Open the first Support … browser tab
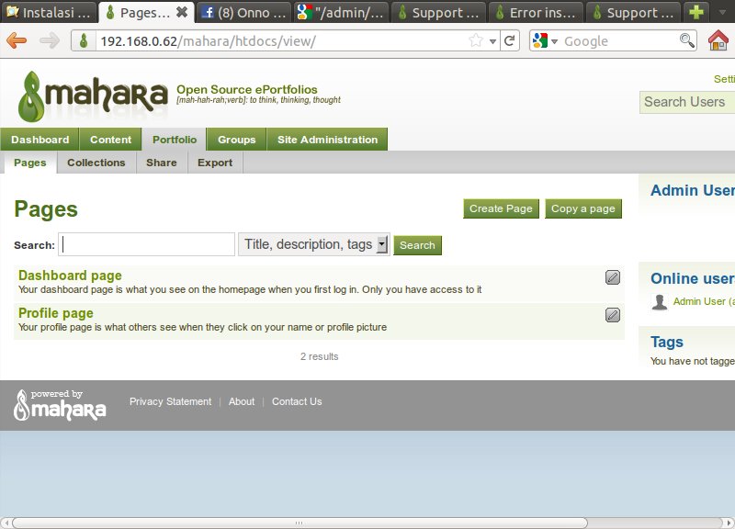Image resolution: width=735 pixels, height=529 pixels. pyautogui.click(x=439, y=12)
